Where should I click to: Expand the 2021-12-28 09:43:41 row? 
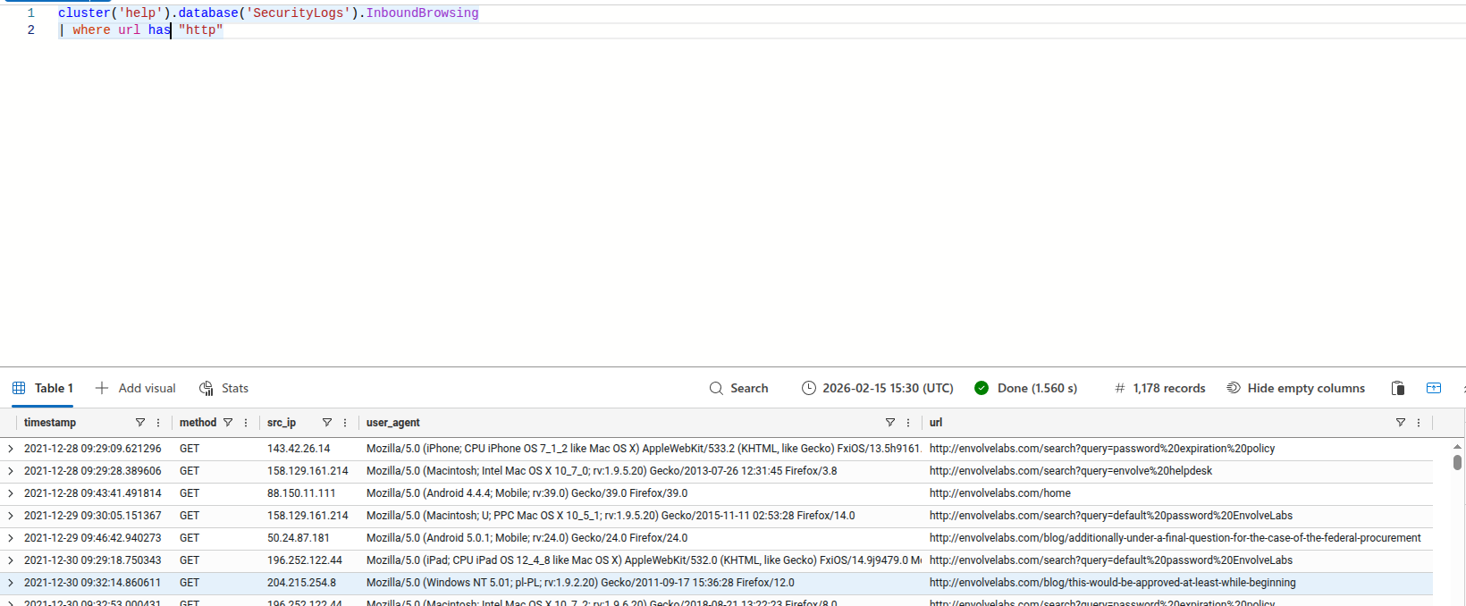(x=11, y=493)
